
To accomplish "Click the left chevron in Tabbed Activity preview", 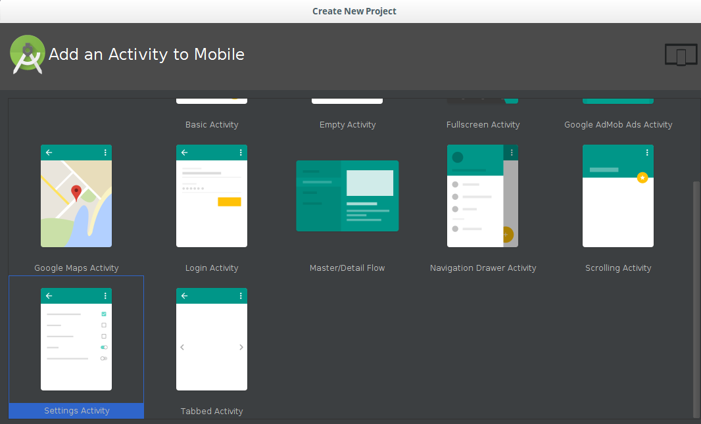I will pos(181,347).
